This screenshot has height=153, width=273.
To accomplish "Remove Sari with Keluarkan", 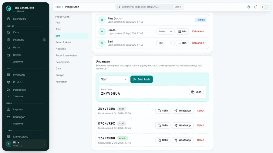I will click(198, 43).
